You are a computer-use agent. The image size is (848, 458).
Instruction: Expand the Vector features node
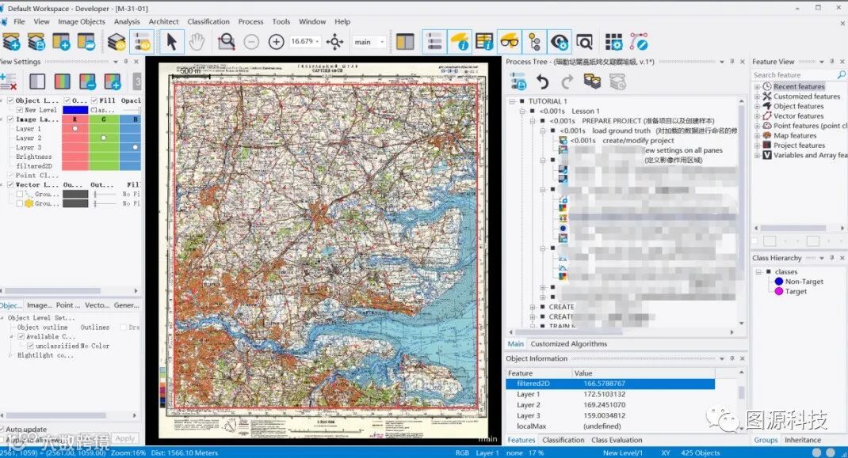[757, 115]
